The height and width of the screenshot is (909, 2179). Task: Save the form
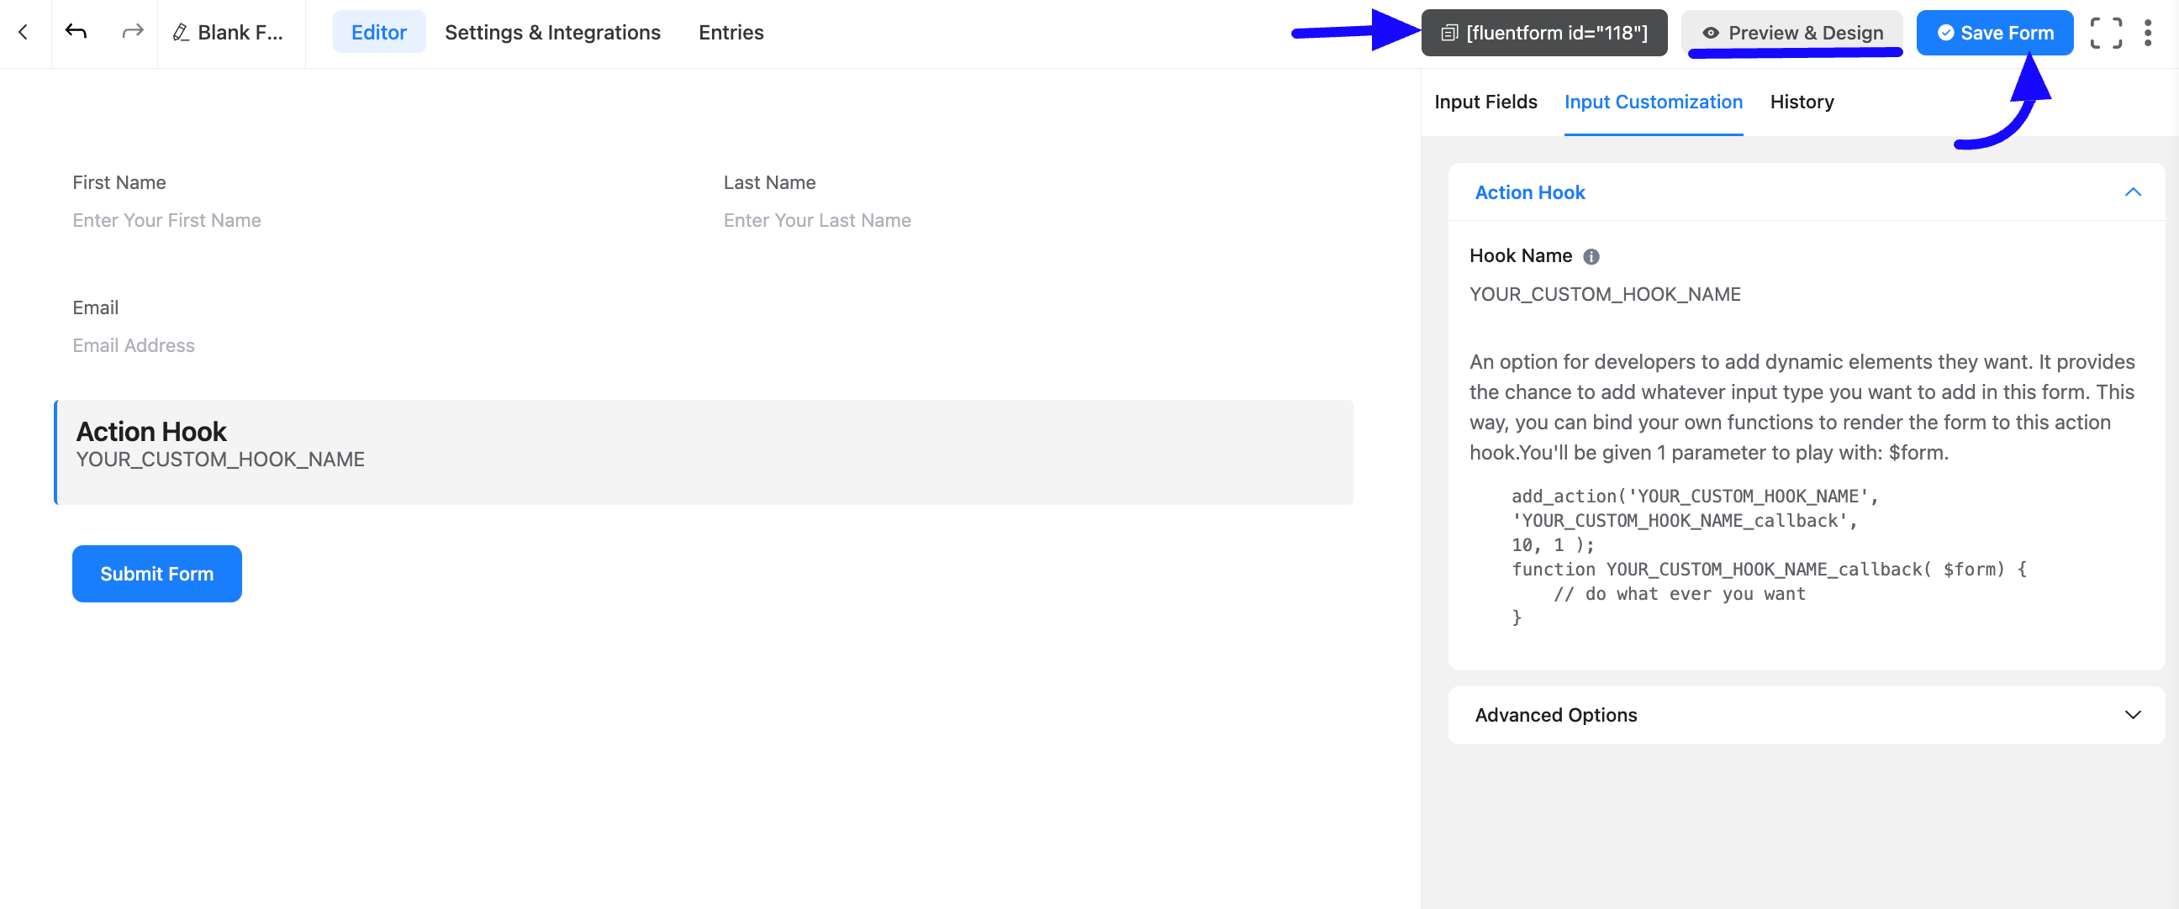(x=1995, y=33)
